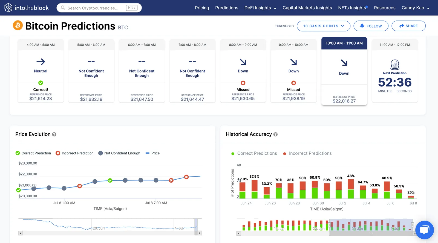Click the search magnifier icon

[x=63, y=8]
